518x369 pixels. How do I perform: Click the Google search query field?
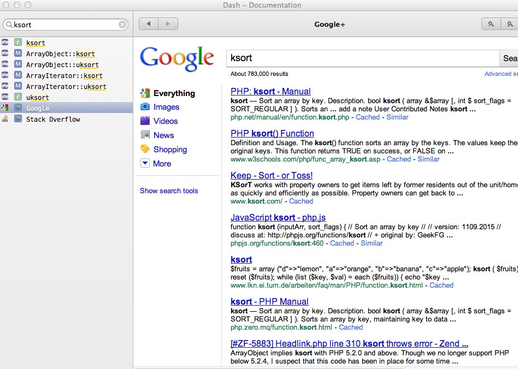click(x=362, y=58)
